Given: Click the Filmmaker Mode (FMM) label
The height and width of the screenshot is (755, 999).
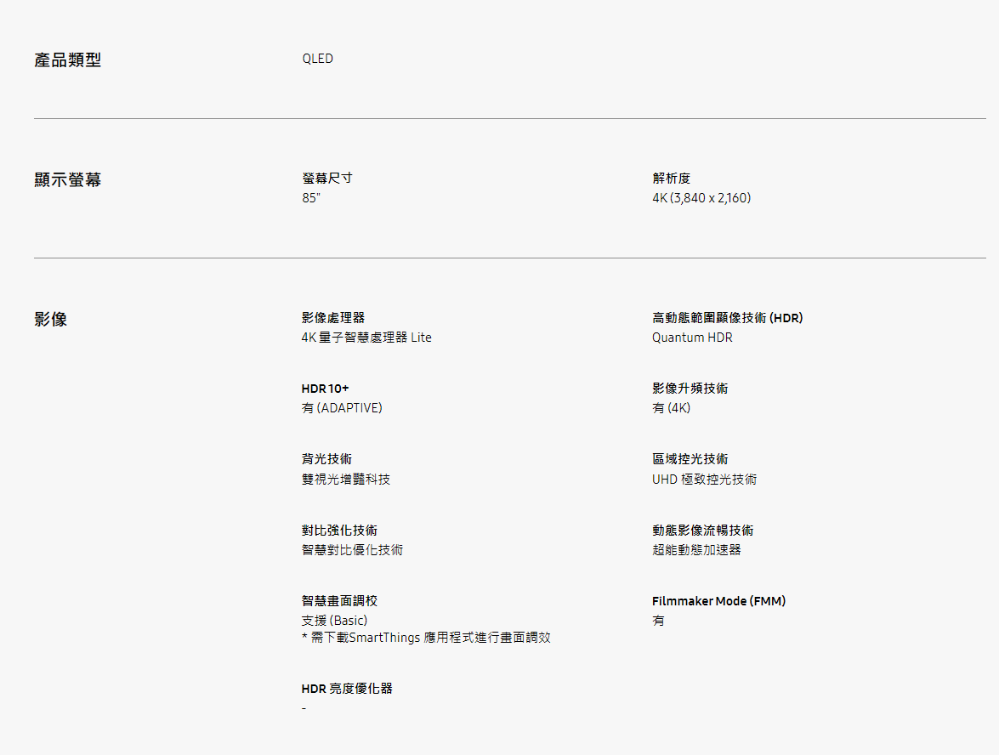Looking at the screenshot, I should click(718, 601).
